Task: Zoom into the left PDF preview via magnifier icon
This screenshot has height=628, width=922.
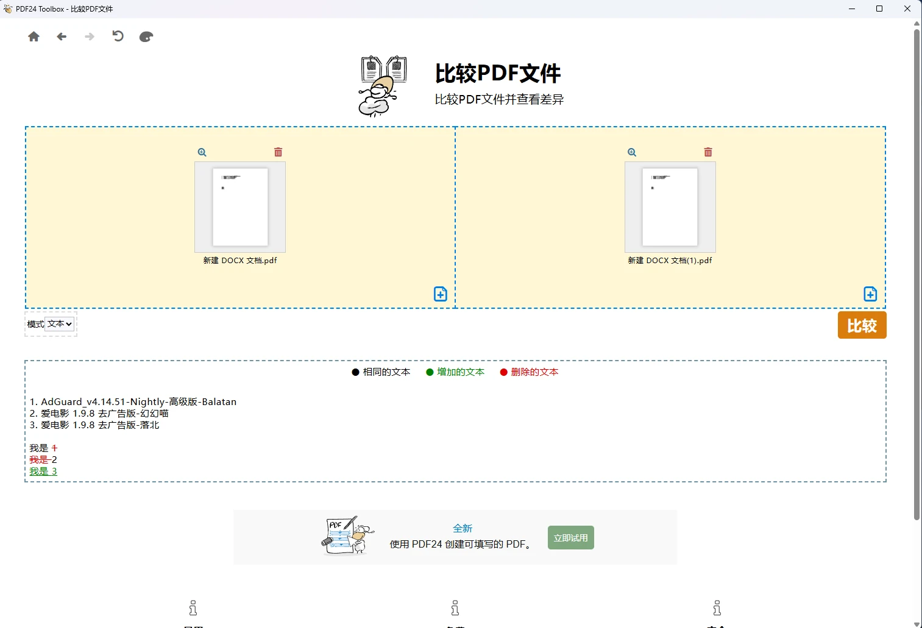Action: tap(202, 152)
